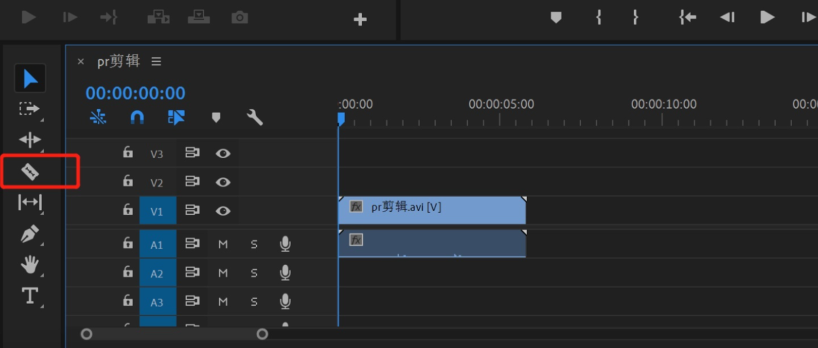Activate the Selection arrow tool
818x348 pixels.
(x=30, y=78)
